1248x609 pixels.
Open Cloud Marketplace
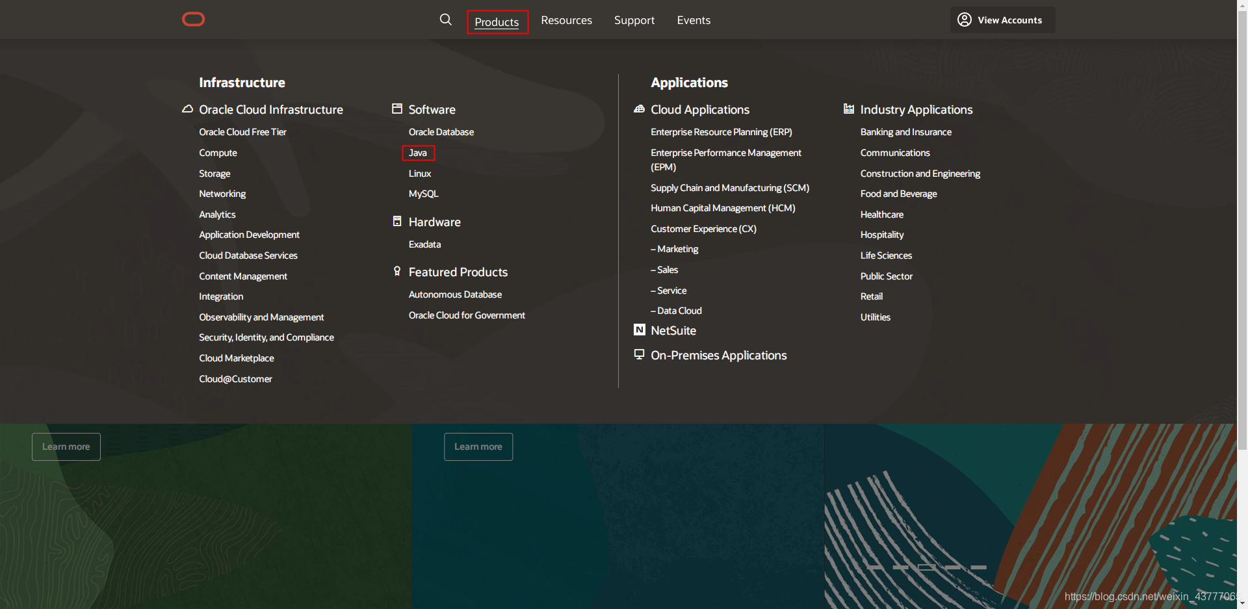coord(237,358)
